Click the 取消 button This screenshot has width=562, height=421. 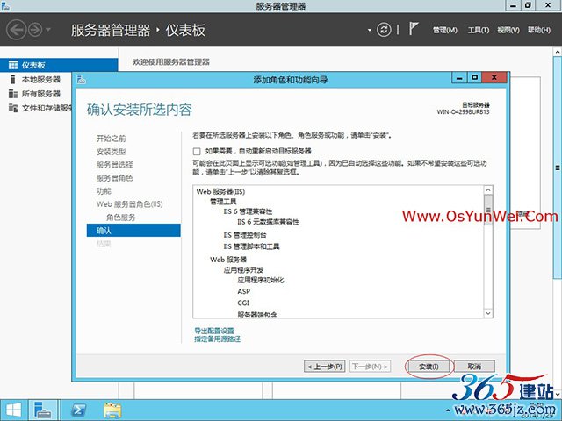click(474, 367)
